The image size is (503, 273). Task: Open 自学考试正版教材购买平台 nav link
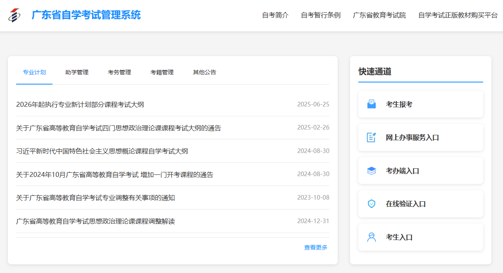click(458, 15)
